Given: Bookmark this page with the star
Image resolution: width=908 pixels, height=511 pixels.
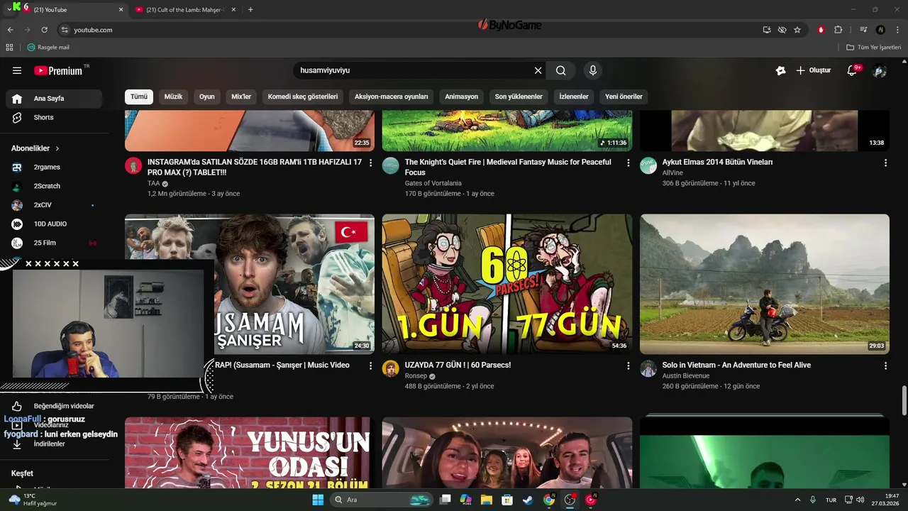Looking at the screenshot, I should click(x=797, y=30).
